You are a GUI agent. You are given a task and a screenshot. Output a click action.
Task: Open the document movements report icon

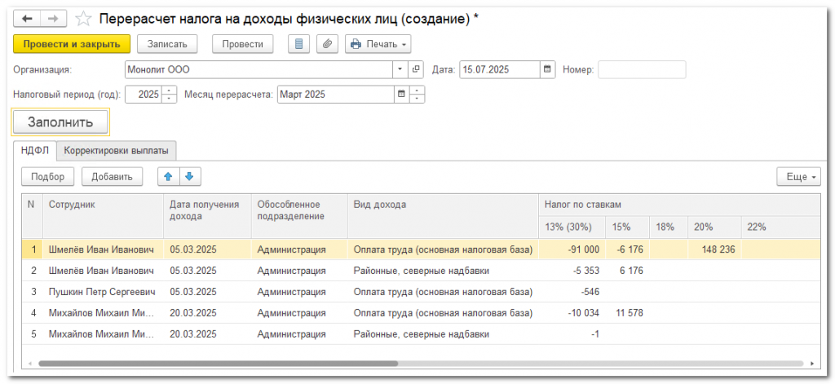coord(298,44)
